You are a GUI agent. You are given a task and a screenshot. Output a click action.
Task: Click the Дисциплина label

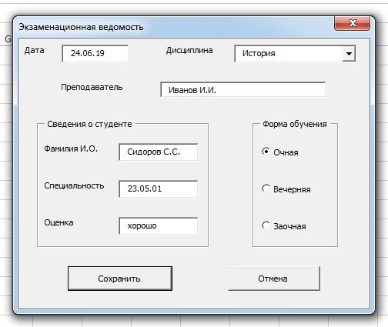click(x=189, y=50)
